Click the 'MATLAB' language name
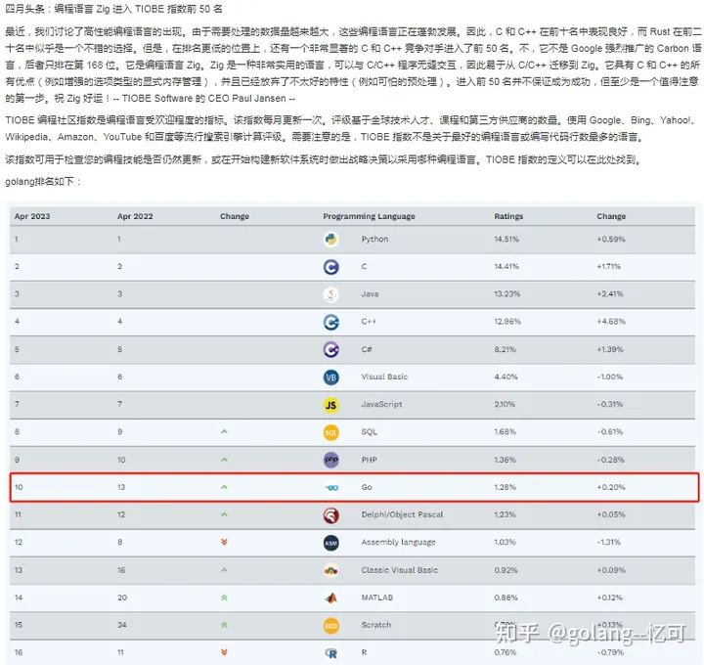 [x=377, y=598]
